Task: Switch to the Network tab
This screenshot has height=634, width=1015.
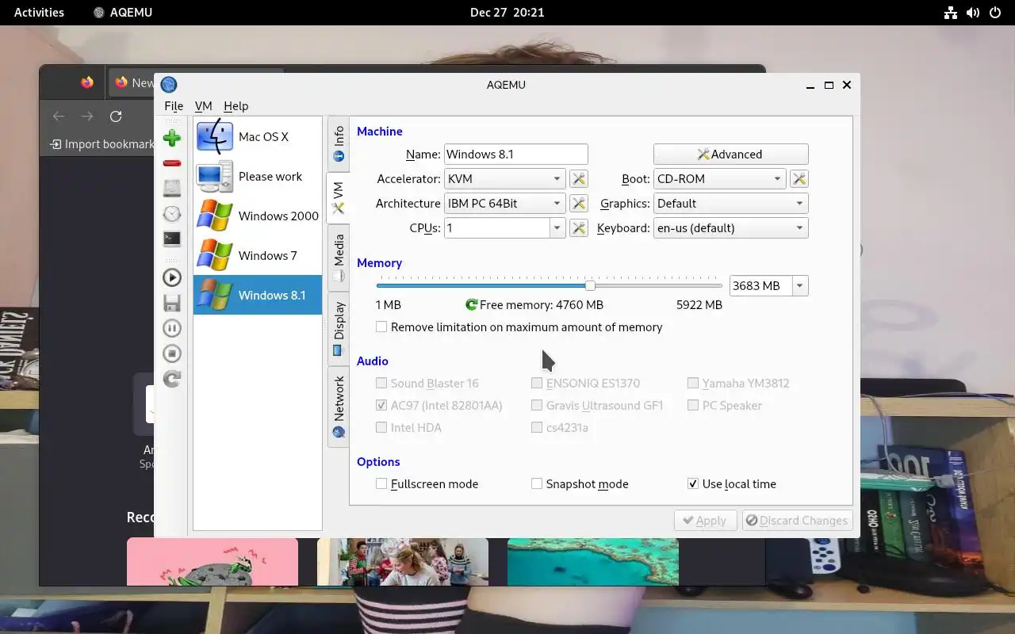Action: pyautogui.click(x=339, y=406)
